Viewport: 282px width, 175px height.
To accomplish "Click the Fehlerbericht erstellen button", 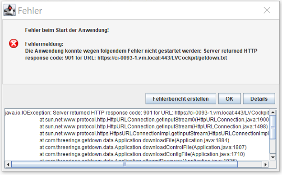I will click(x=180, y=99).
